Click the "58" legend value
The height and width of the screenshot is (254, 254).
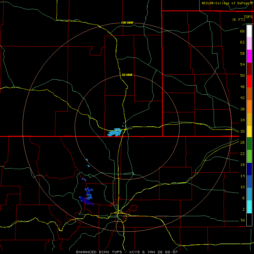pyautogui.click(x=242, y=53)
